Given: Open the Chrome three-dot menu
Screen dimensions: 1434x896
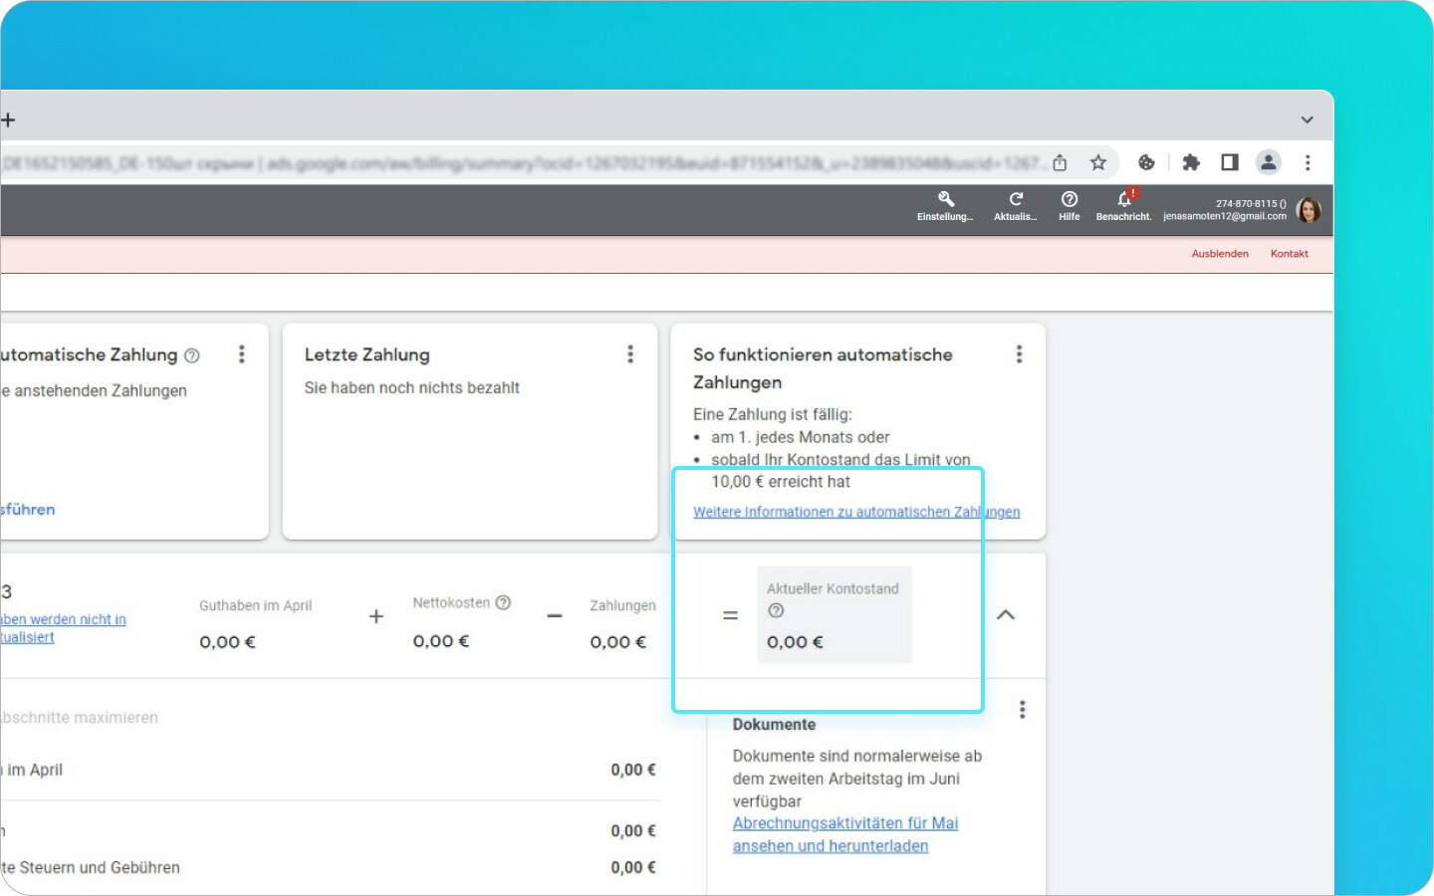Looking at the screenshot, I should pyautogui.click(x=1308, y=162).
